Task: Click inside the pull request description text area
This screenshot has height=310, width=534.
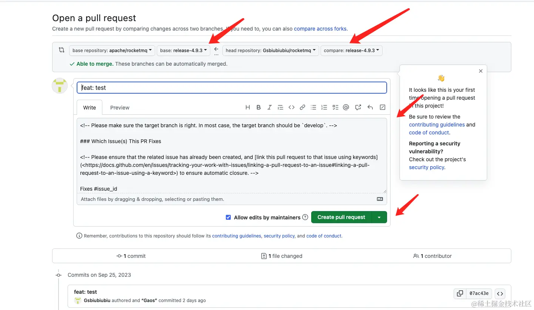Action: click(x=232, y=156)
